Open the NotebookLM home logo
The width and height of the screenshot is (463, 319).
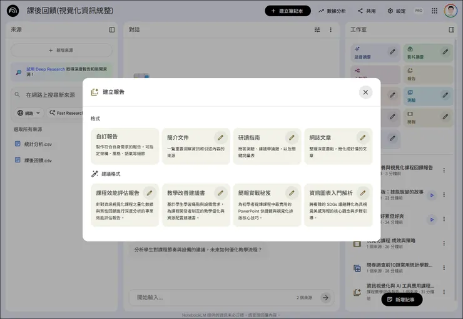tap(13, 11)
